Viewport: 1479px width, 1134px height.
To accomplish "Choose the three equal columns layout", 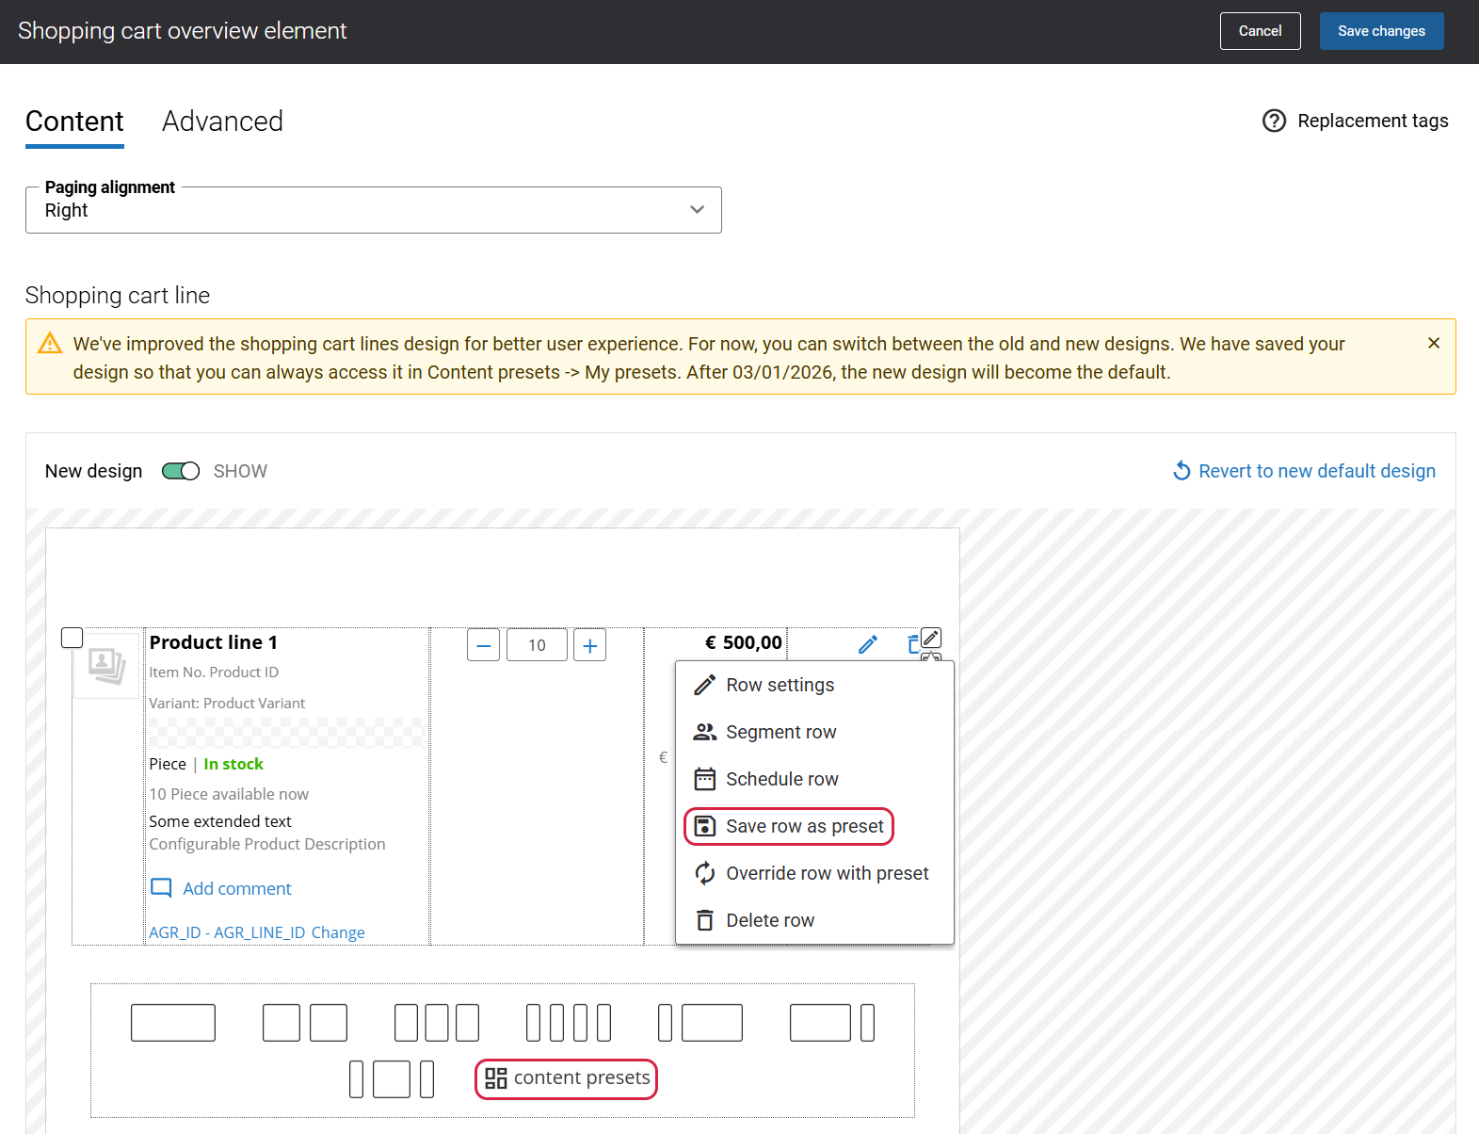I will click(x=437, y=1023).
